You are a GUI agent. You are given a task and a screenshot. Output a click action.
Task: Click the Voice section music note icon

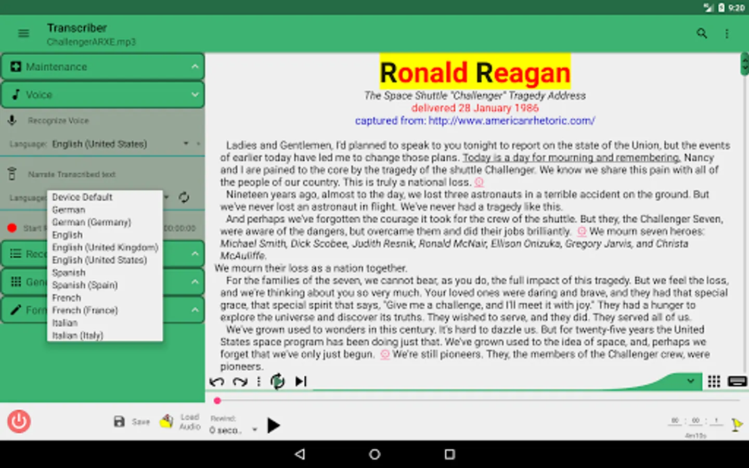(x=16, y=95)
